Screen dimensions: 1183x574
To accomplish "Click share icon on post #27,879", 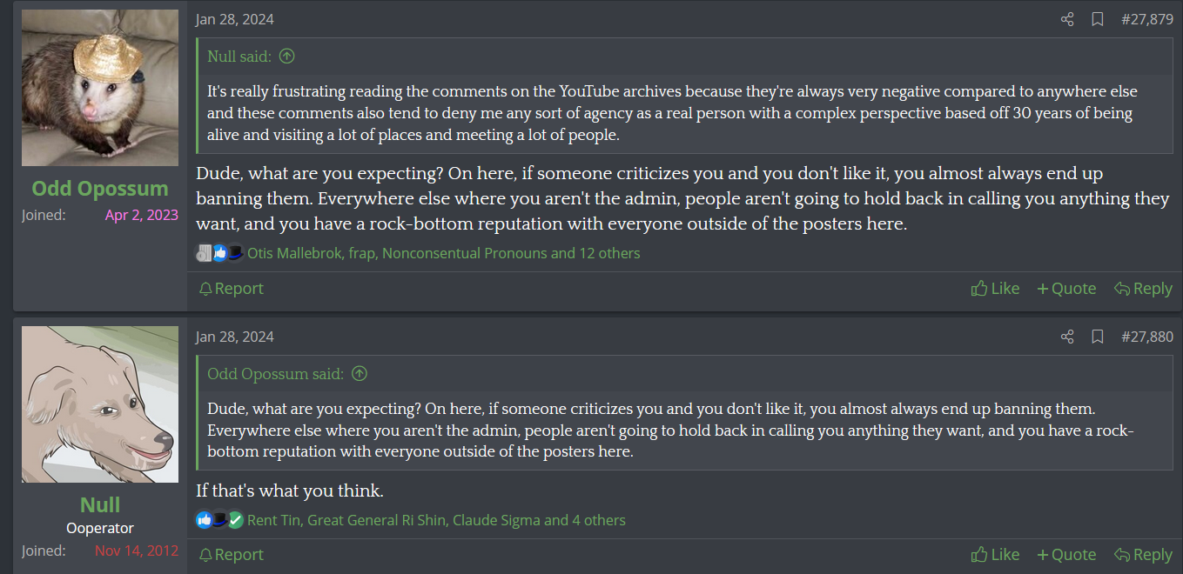I will [1067, 19].
